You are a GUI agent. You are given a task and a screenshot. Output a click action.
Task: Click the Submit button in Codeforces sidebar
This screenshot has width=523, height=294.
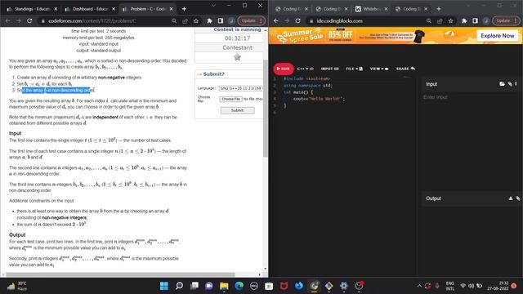237,110
